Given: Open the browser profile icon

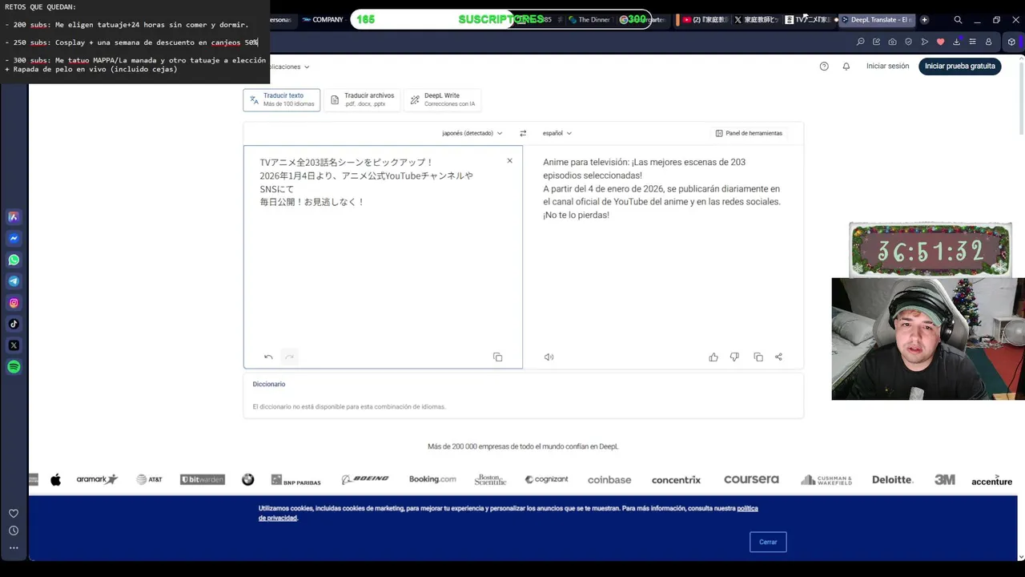Looking at the screenshot, I should coord(988,42).
